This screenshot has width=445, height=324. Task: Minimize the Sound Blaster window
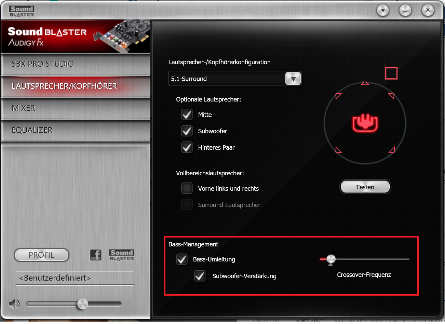405,11
